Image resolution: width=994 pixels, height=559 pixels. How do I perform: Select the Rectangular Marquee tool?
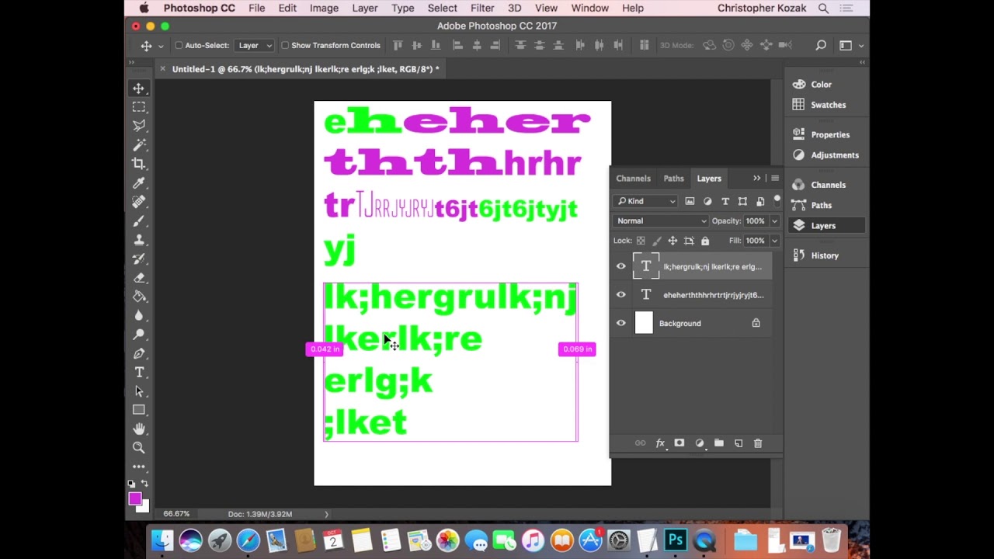pyautogui.click(x=139, y=107)
